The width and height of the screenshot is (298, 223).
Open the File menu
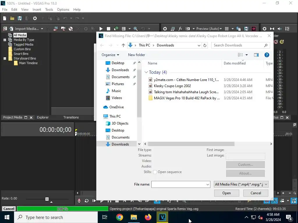click(5, 10)
